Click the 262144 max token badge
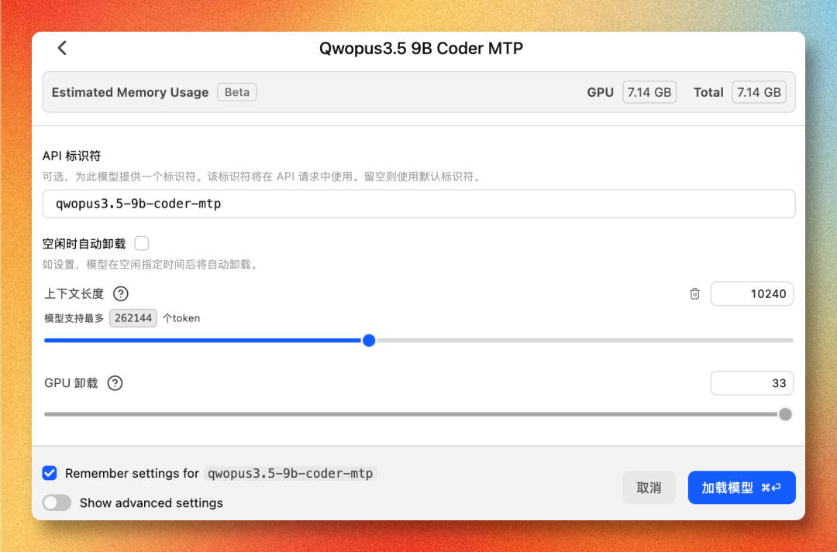This screenshot has width=837, height=552. [x=133, y=318]
